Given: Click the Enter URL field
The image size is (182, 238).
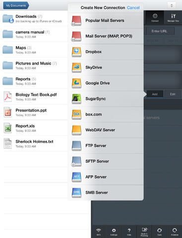Looking at the screenshot, I should pos(159,31).
